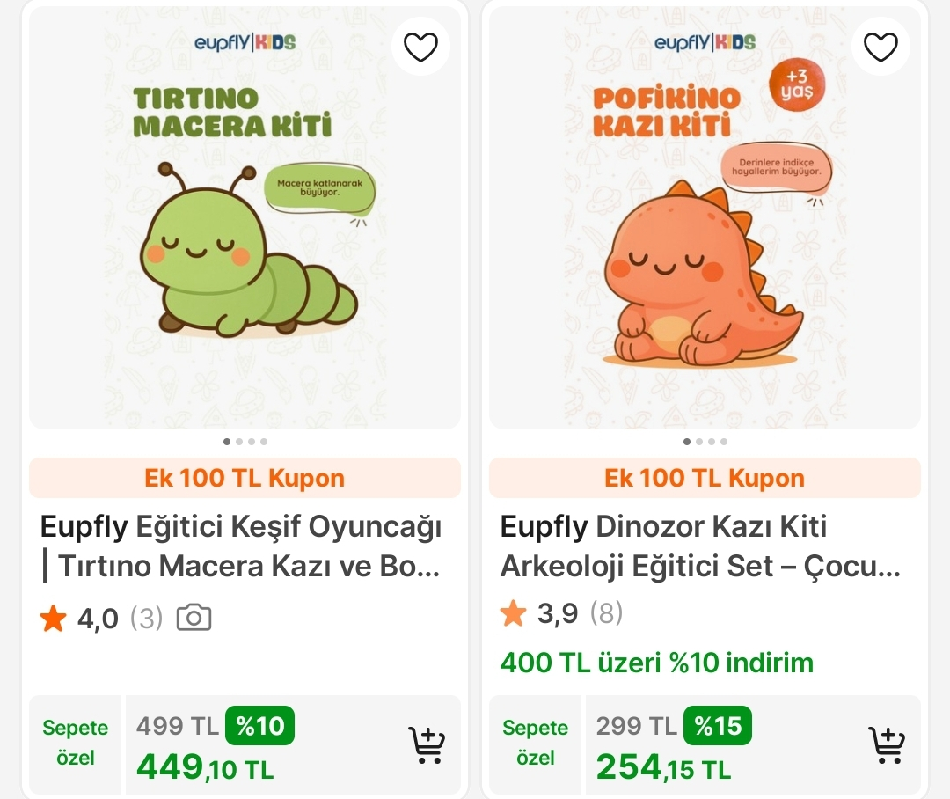950x799 pixels.
Task: Open Eupfly Dinozor Kazı Kiti title
Action: 700,546
